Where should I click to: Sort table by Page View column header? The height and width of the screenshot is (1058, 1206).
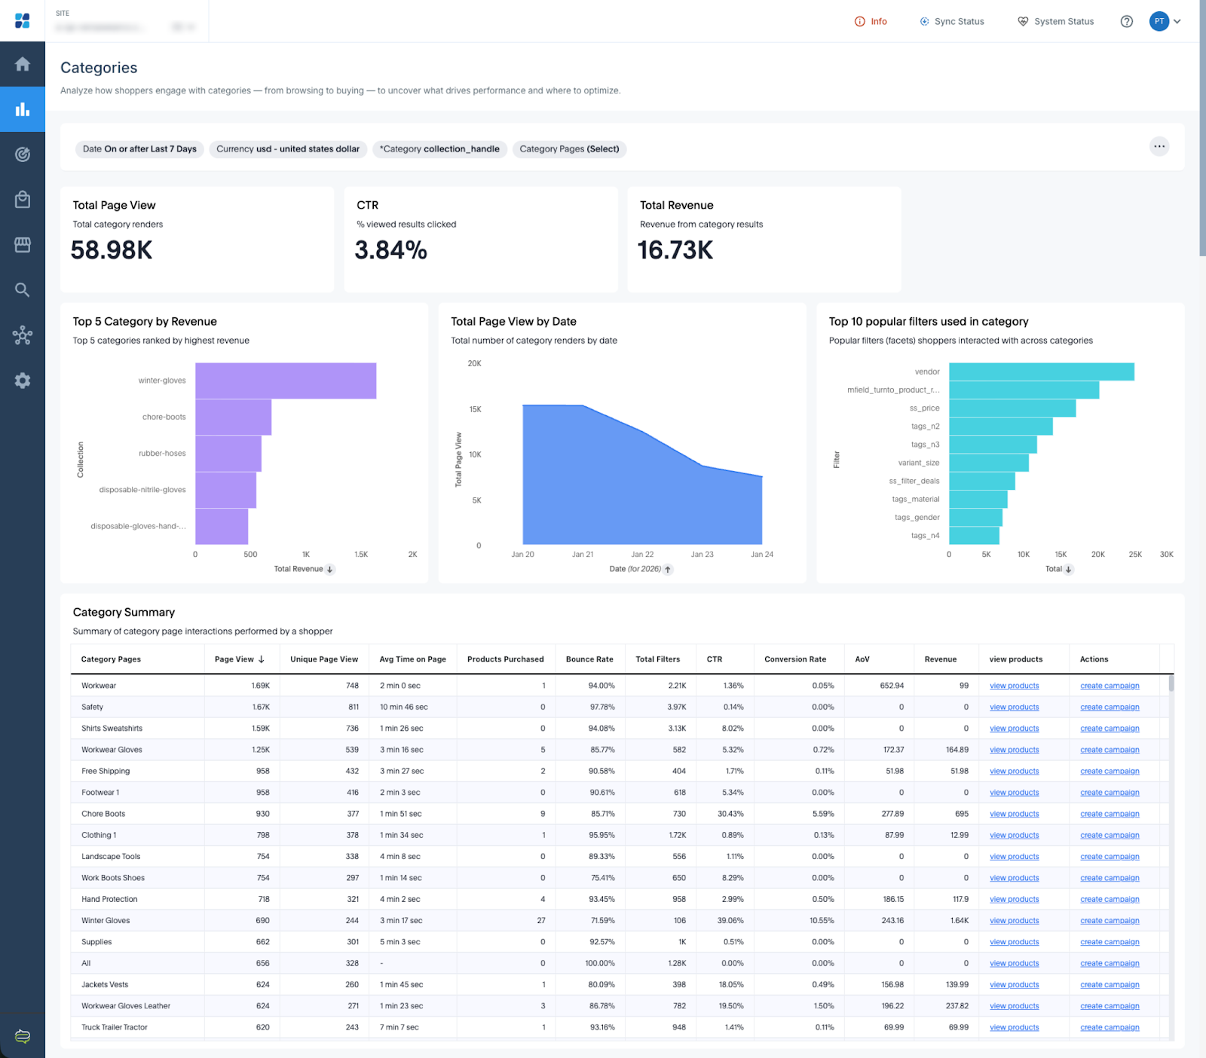point(239,659)
